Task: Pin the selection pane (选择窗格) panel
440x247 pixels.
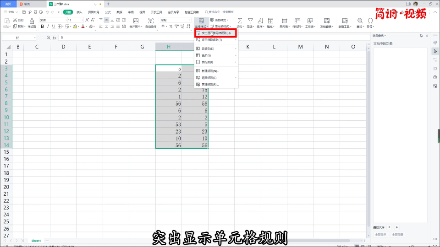Action: [421, 36]
